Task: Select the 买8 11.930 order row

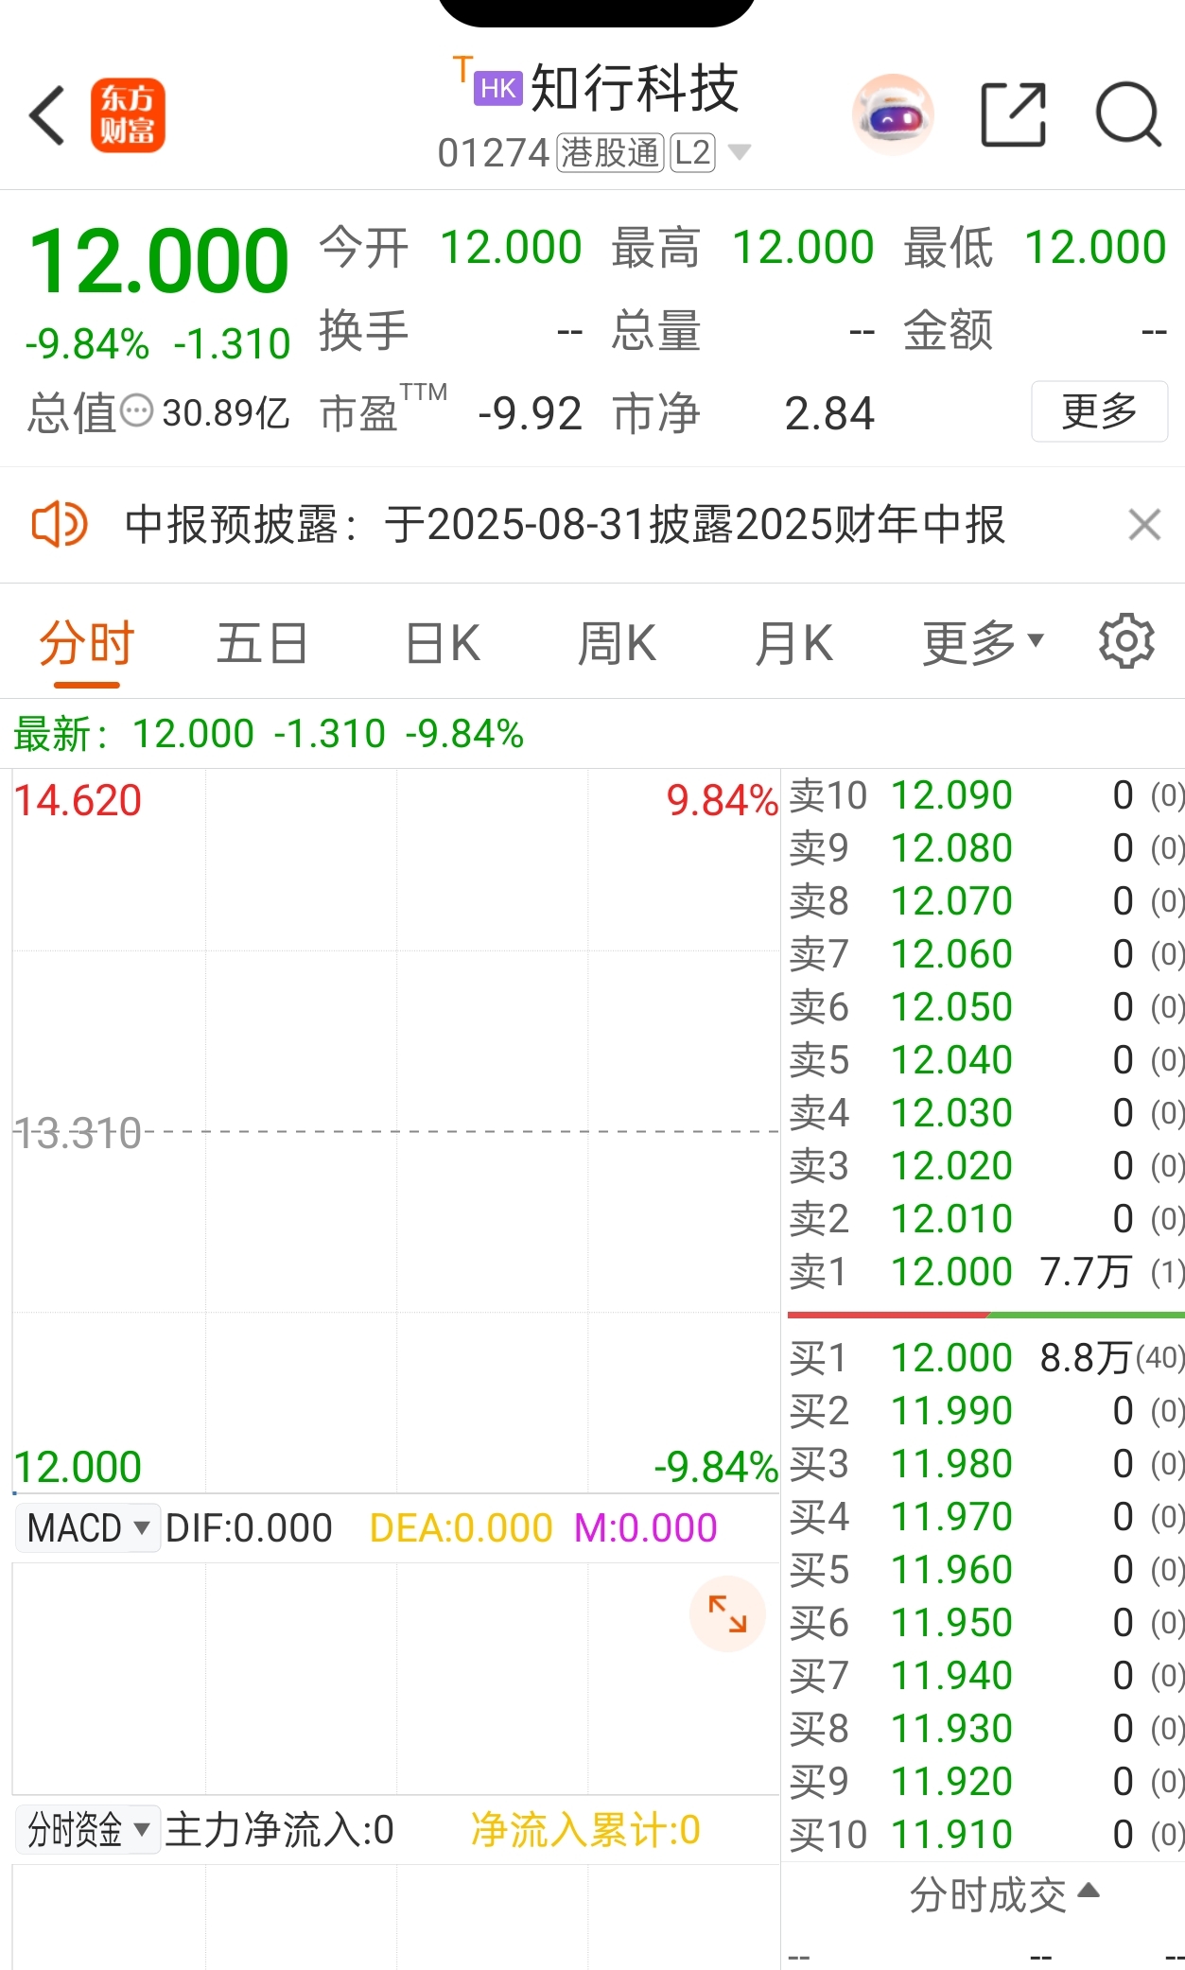Action: 986,1729
